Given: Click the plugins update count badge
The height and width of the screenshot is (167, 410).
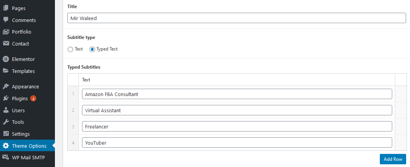Looking at the screenshot, I should (x=33, y=98).
